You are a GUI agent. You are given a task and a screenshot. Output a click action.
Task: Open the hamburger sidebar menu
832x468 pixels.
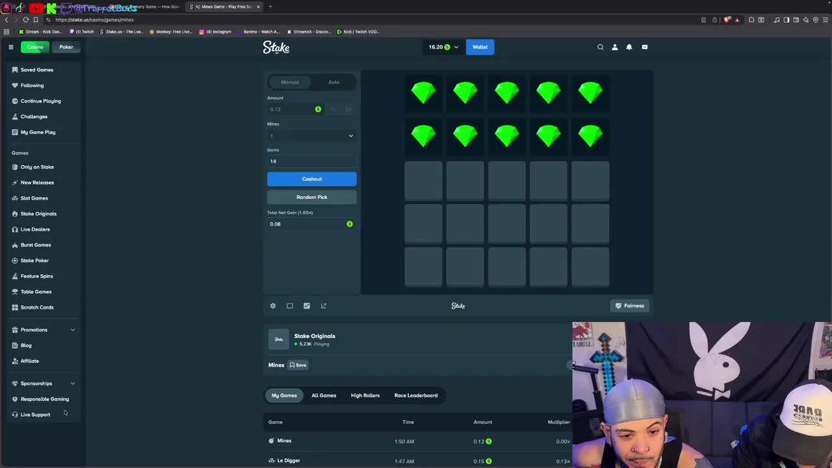11,47
